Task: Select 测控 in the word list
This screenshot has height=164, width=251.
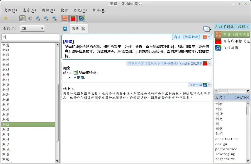Action: pos(28,60)
